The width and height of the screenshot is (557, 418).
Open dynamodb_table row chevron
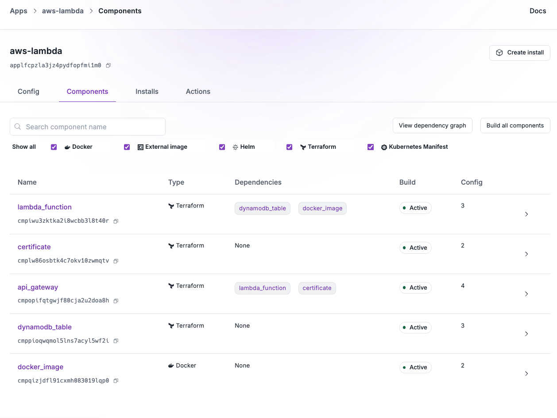coord(526,333)
